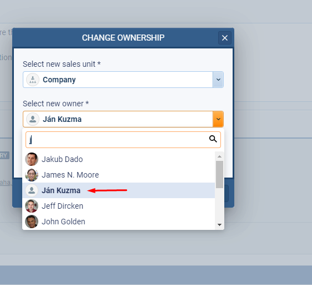This screenshot has height=285, width=312.
Task: Click James N. Moore's avatar photo
Action: 32,175
